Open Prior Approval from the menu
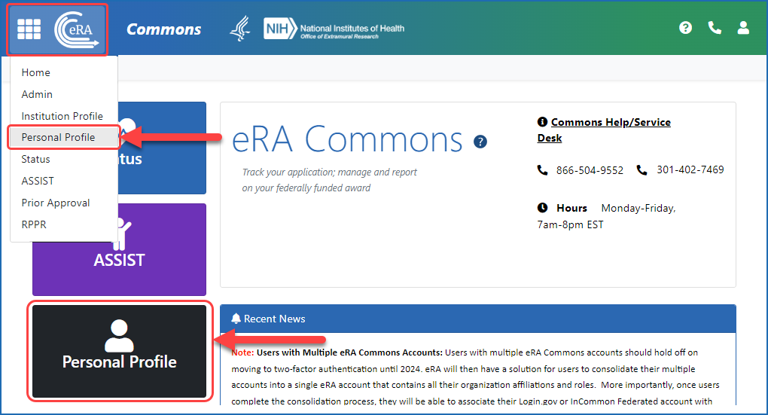Screen dimensions: 768x415 [x=56, y=203]
